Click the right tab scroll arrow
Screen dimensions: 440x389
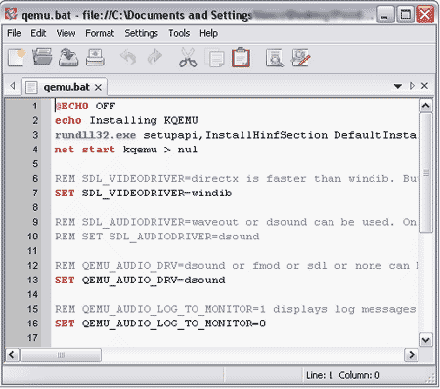412,86
